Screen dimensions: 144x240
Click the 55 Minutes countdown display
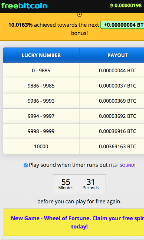pyautogui.click(x=66, y=184)
